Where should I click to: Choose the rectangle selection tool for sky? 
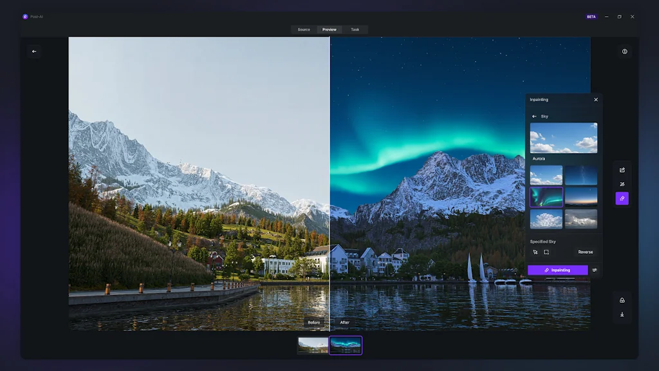click(546, 252)
